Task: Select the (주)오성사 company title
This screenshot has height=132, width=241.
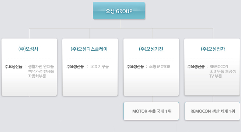Action: coord(28,49)
